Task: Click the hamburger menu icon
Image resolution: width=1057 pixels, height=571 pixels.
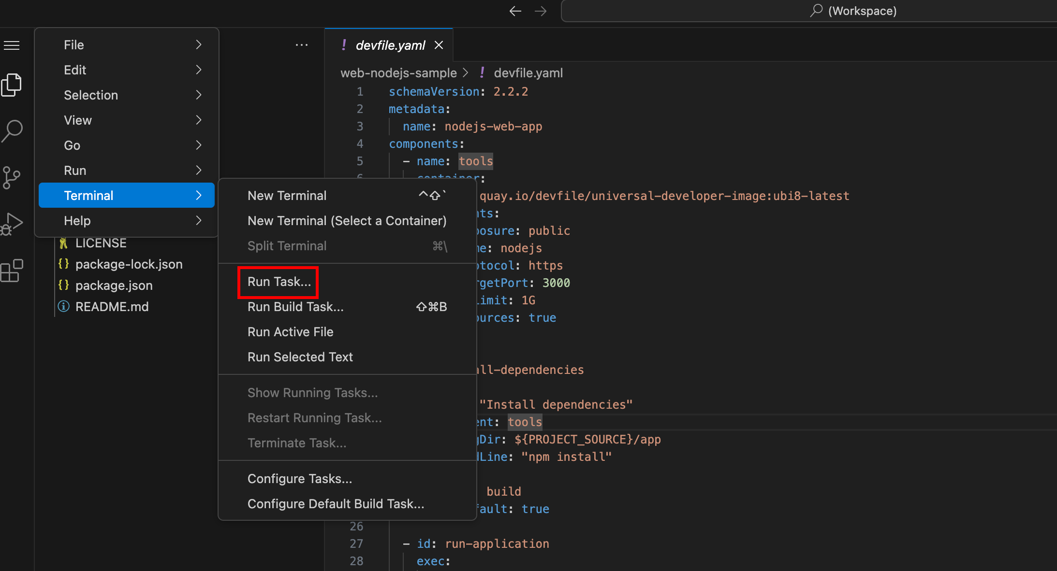Action: [12, 45]
